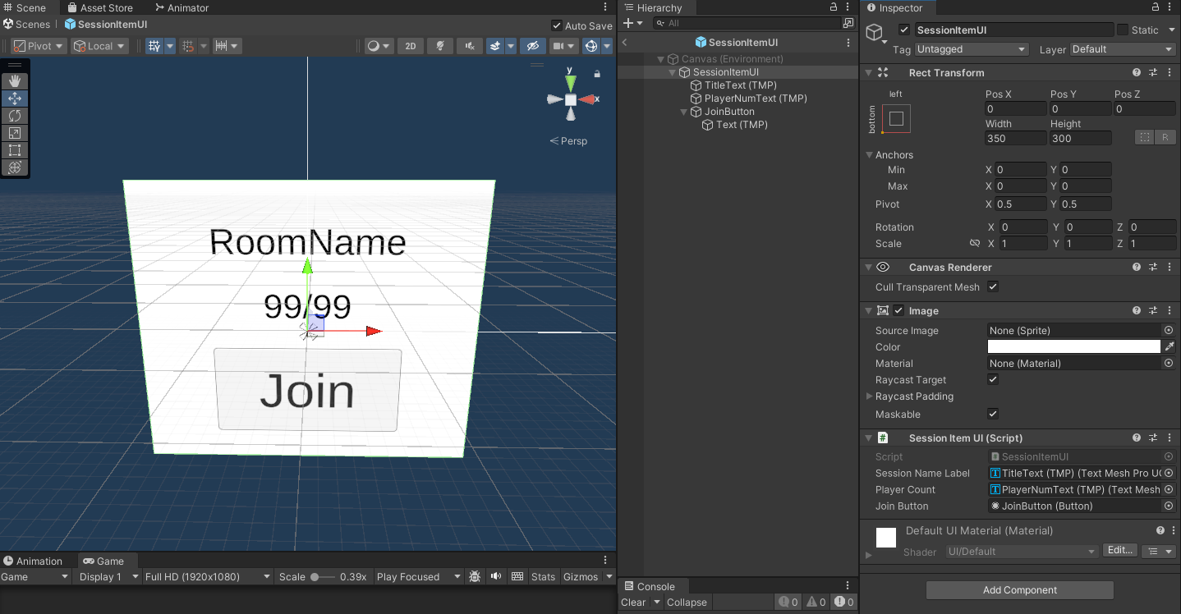This screenshot has height=614, width=1181.
Task: Switch to the Asset Store tab
Action: (x=99, y=8)
